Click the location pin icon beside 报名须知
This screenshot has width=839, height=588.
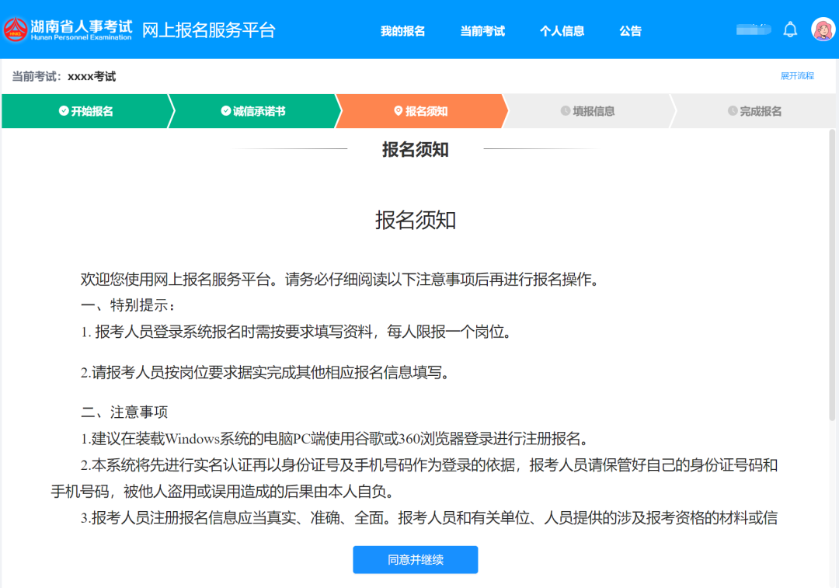[398, 111]
